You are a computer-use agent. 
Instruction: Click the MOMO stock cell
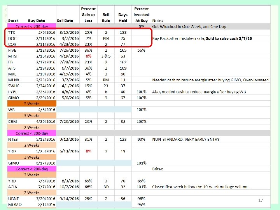(15, 205)
